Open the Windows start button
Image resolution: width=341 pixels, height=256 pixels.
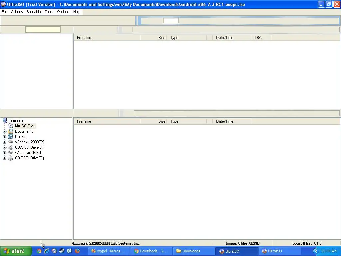[x=15, y=251]
